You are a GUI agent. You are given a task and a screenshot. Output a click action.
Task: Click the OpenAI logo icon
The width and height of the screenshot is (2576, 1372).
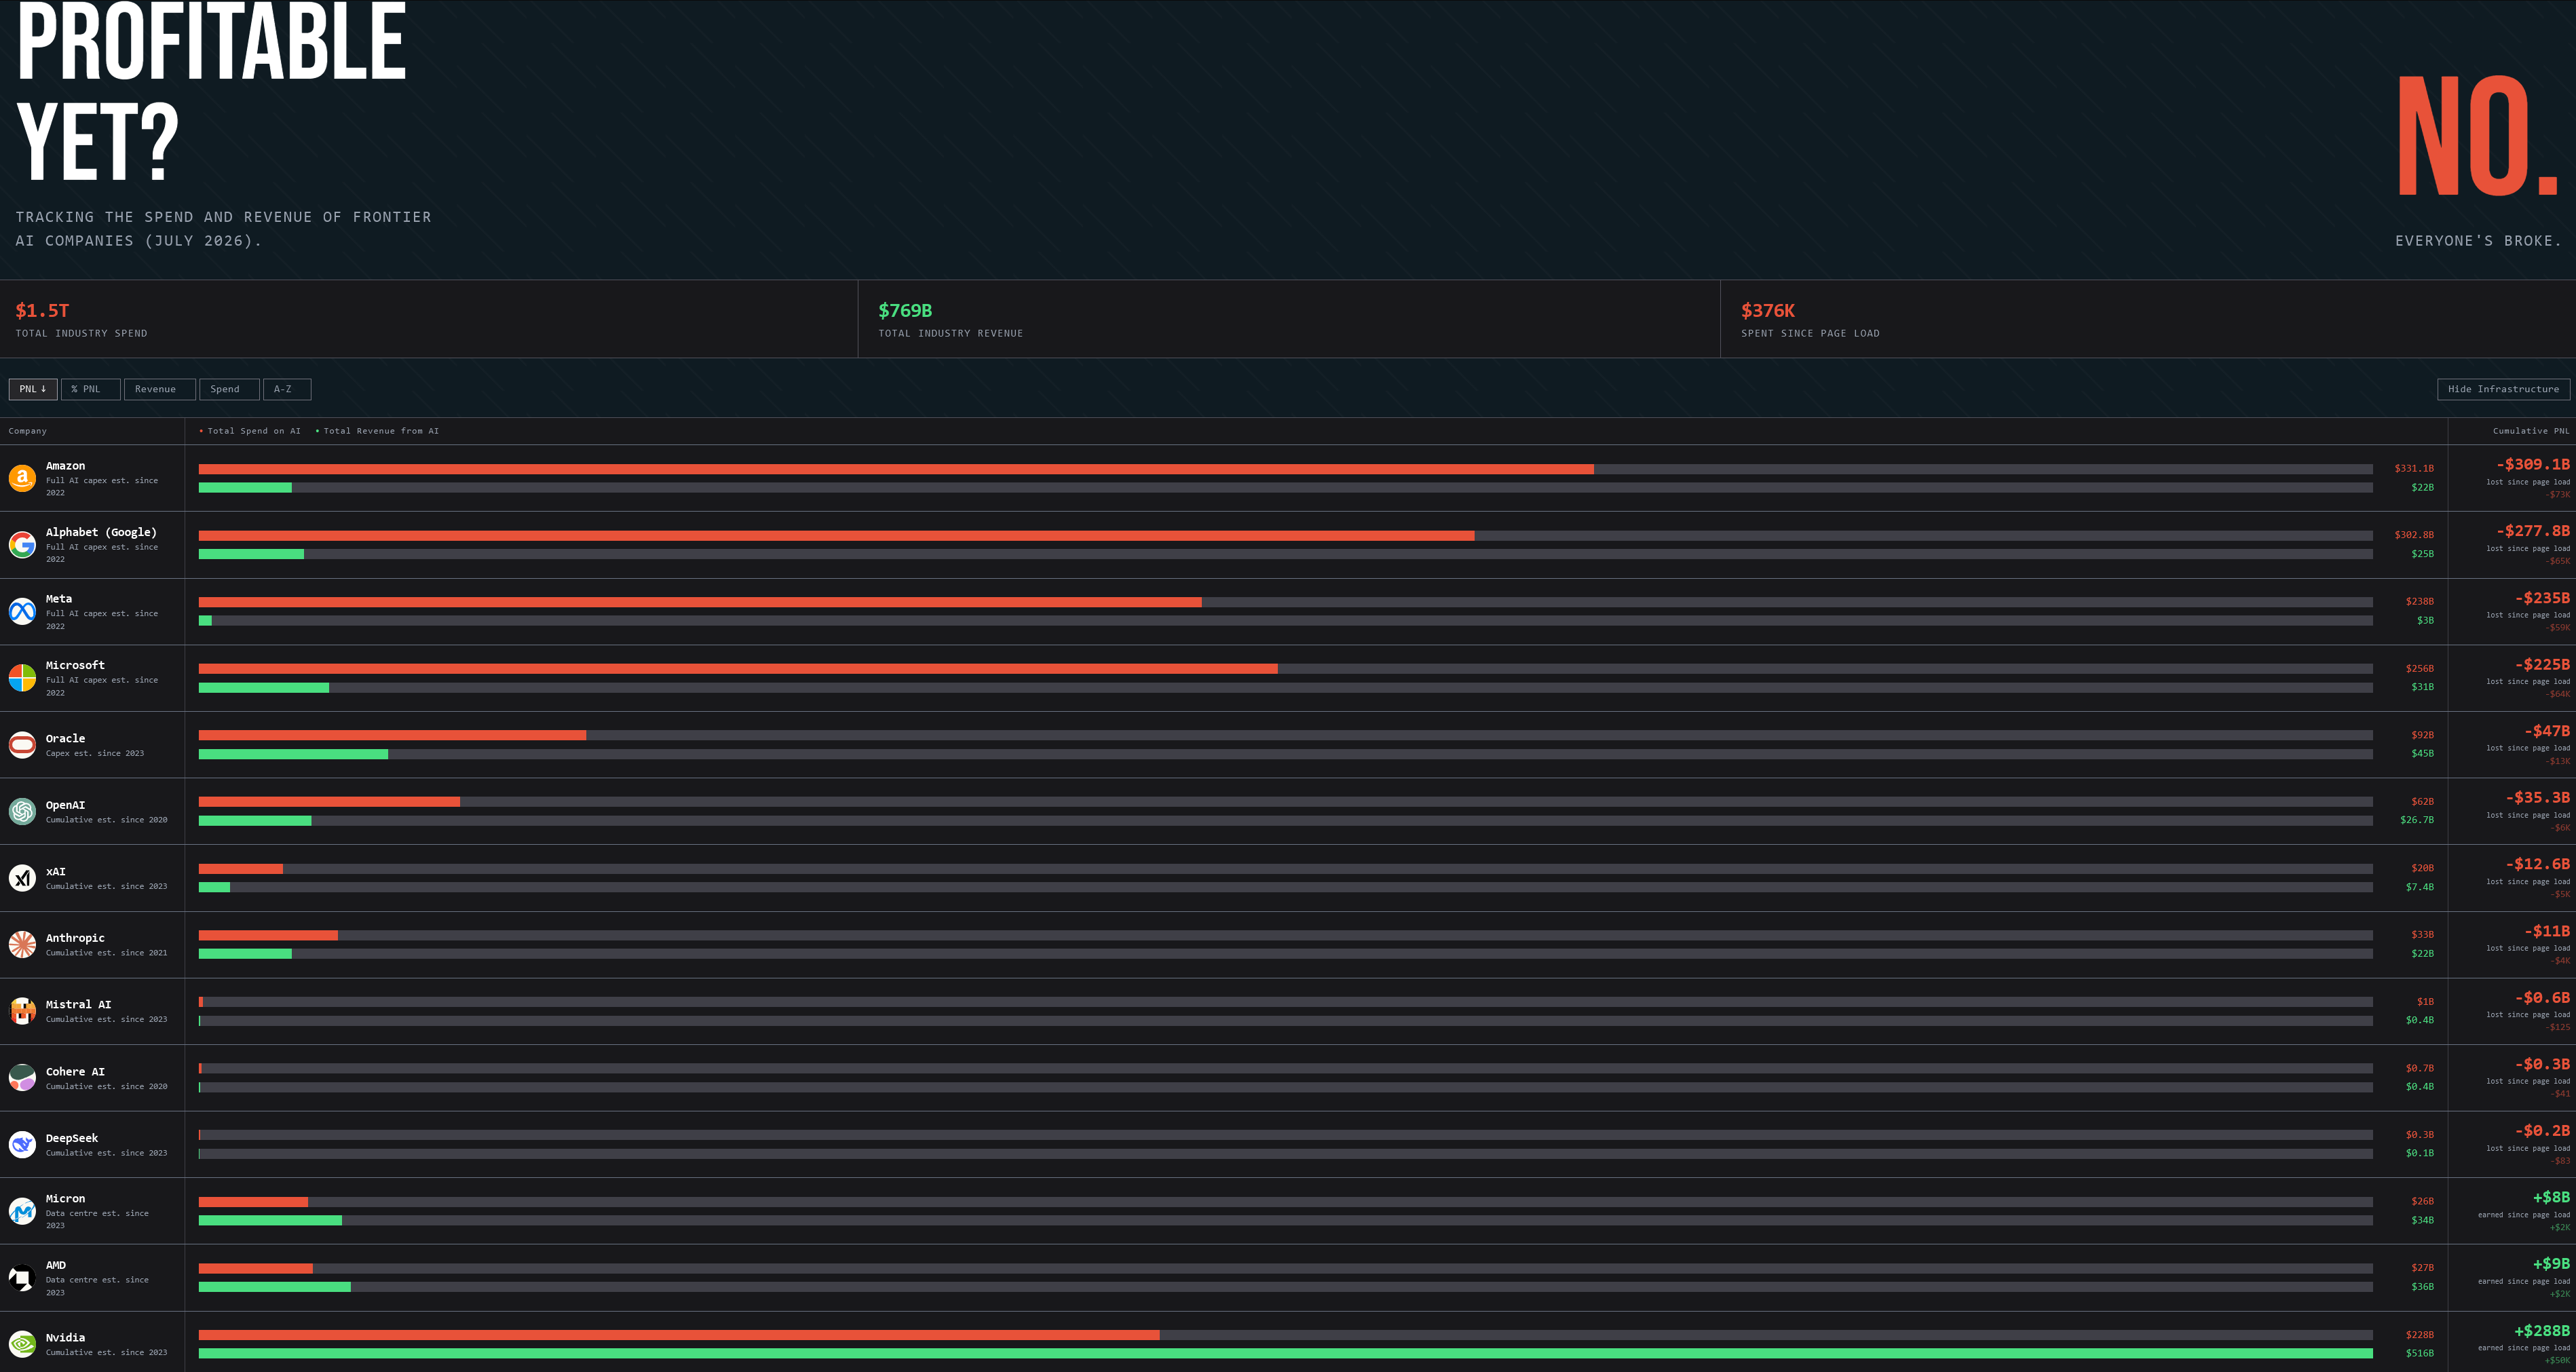point(22,811)
